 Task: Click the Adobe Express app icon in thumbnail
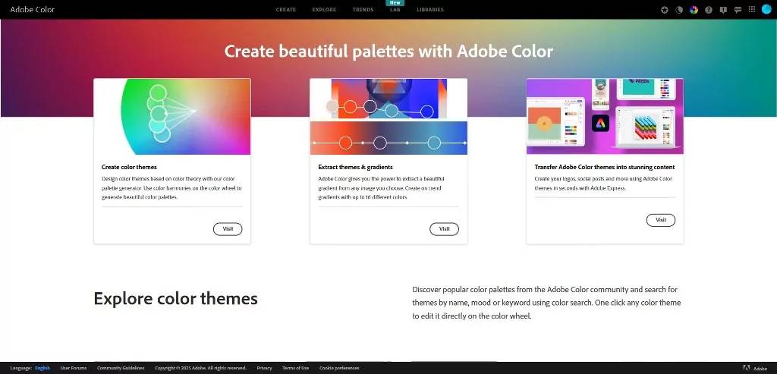pyautogui.click(x=600, y=124)
